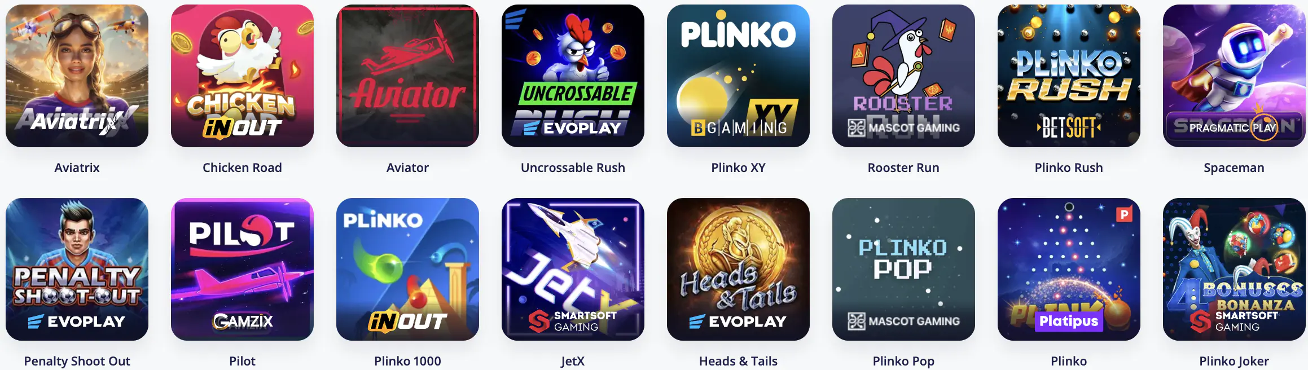Open the Spaceman astronaut game tile

pyautogui.click(x=1234, y=76)
